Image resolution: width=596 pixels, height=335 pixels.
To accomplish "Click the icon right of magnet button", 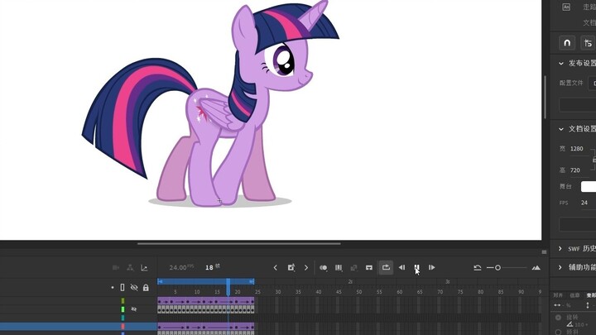I will [x=588, y=43].
